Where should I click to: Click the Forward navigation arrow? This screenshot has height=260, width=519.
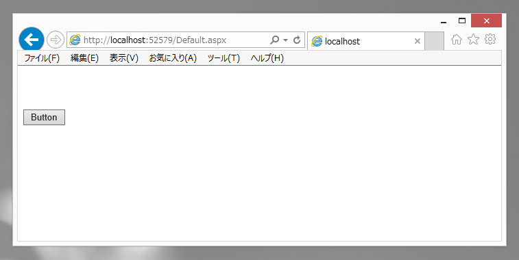coord(55,40)
